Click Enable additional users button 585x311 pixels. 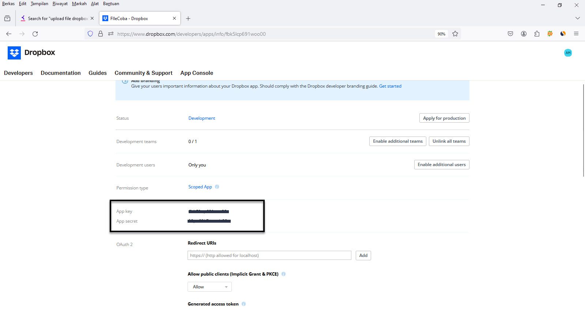click(441, 165)
